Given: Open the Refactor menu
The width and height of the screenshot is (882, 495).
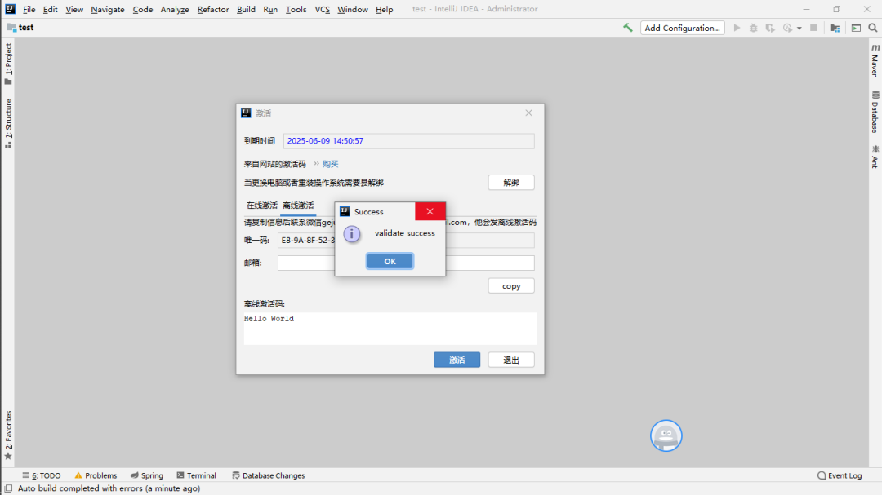Looking at the screenshot, I should tap(213, 10).
